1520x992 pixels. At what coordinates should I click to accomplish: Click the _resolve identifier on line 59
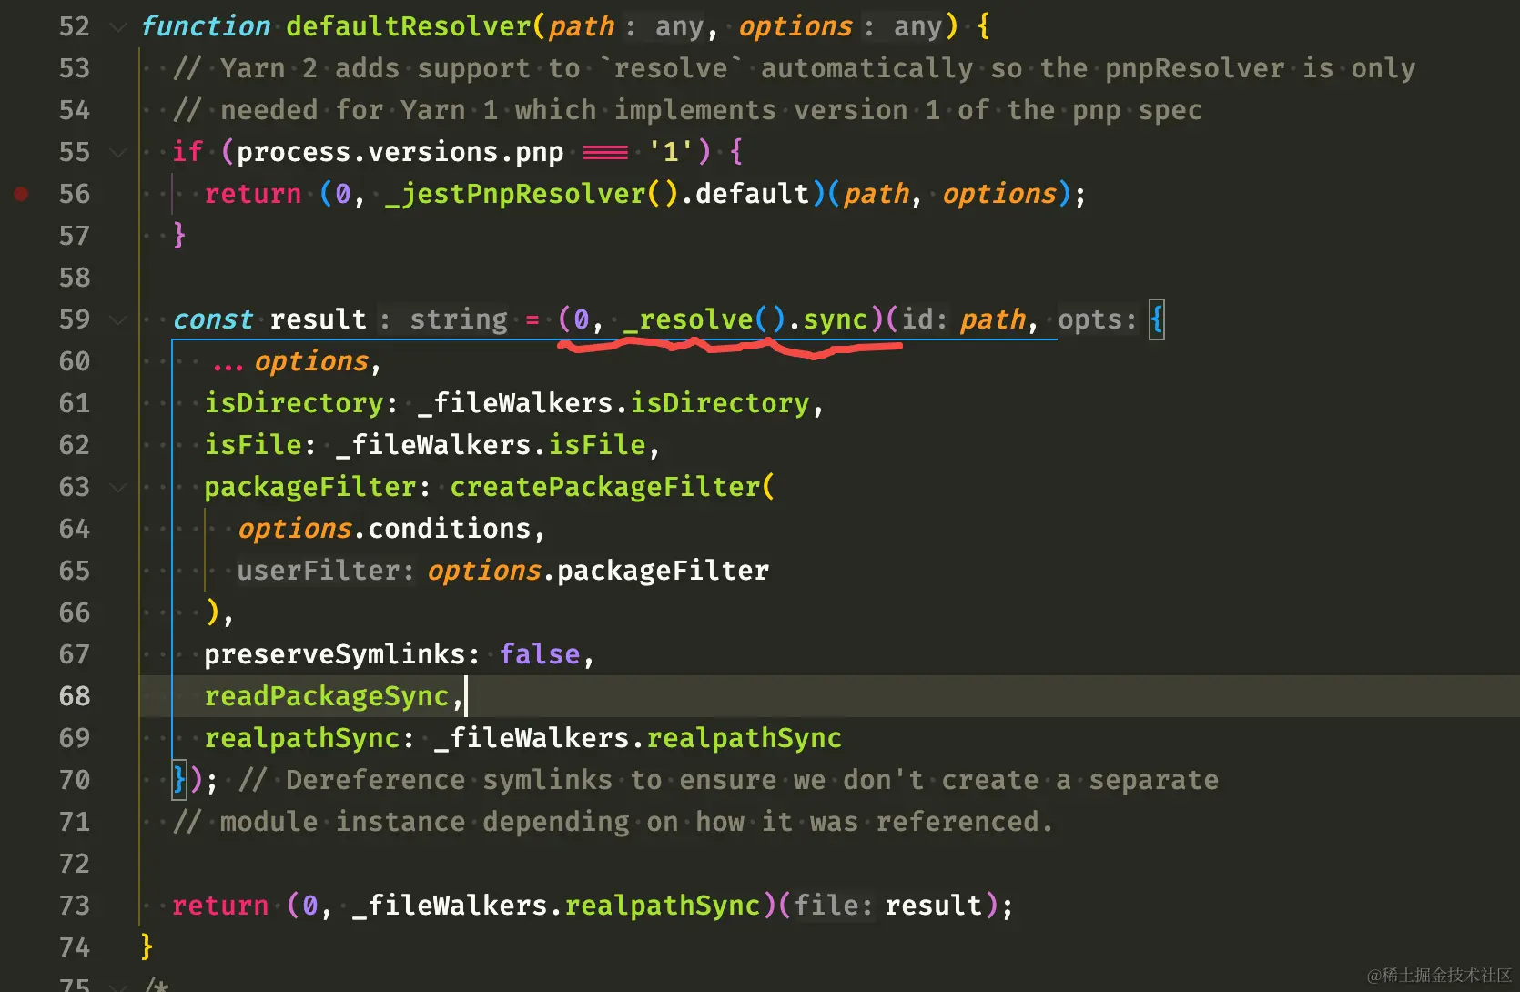[689, 319]
